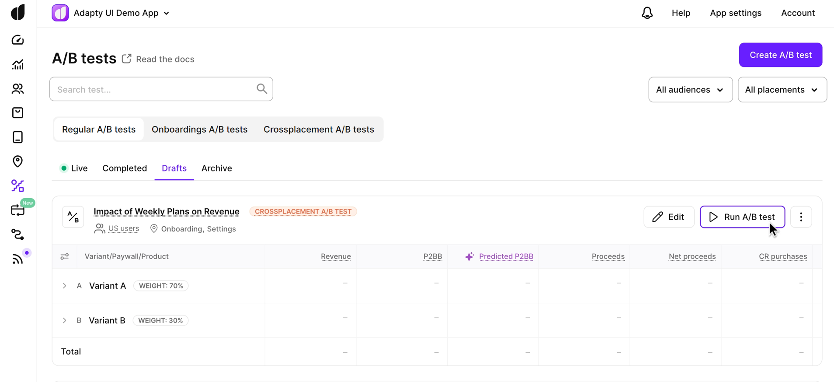The height and width of the screenshot is (382, 834).
Task: Open the All placements dropdown
Action: click(782, 90)
